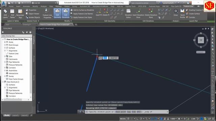Viewport: 216px width, 121px height.
Task: Open the Express Tools ribbon tab
Action: point(130,6)
